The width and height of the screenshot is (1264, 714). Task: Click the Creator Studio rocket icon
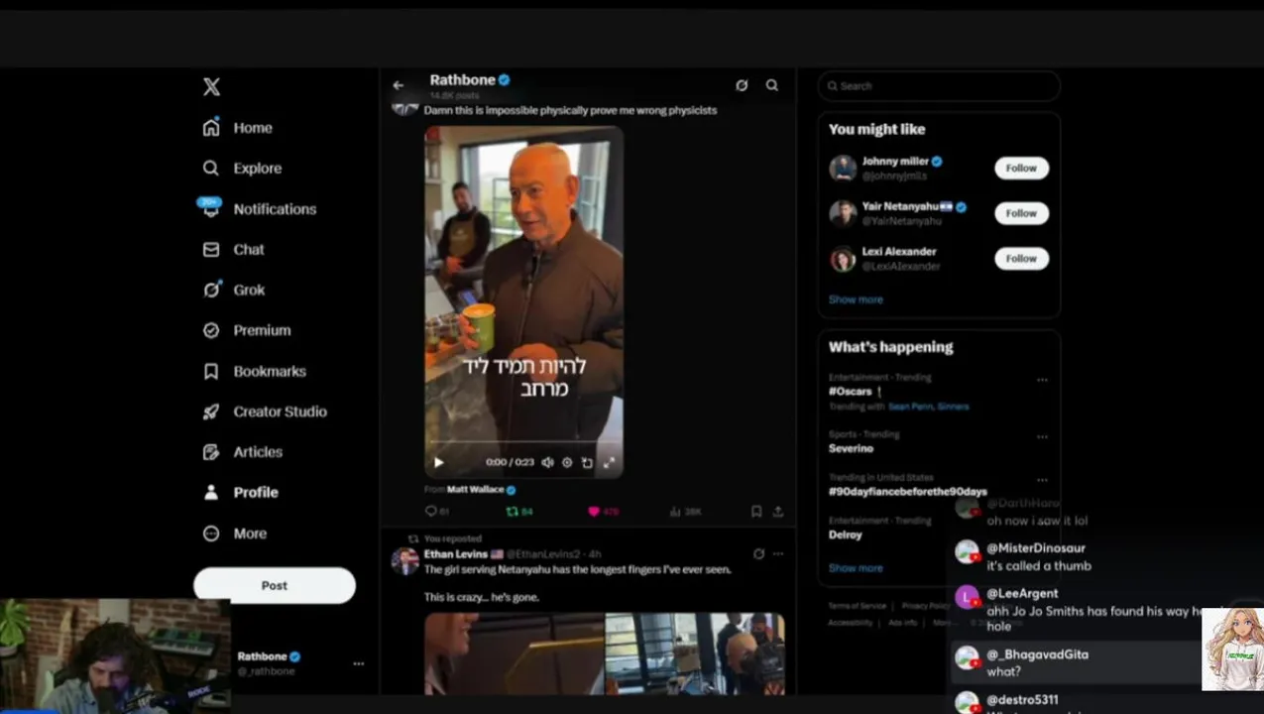[211, 412]
